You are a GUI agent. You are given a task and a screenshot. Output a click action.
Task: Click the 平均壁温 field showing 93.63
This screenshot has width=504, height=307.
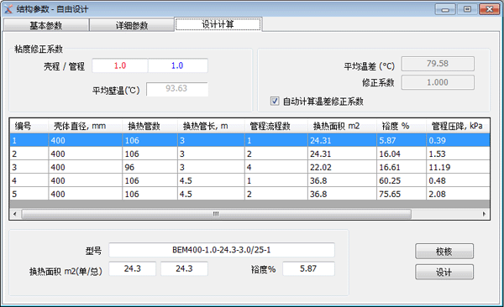(177, 89)
